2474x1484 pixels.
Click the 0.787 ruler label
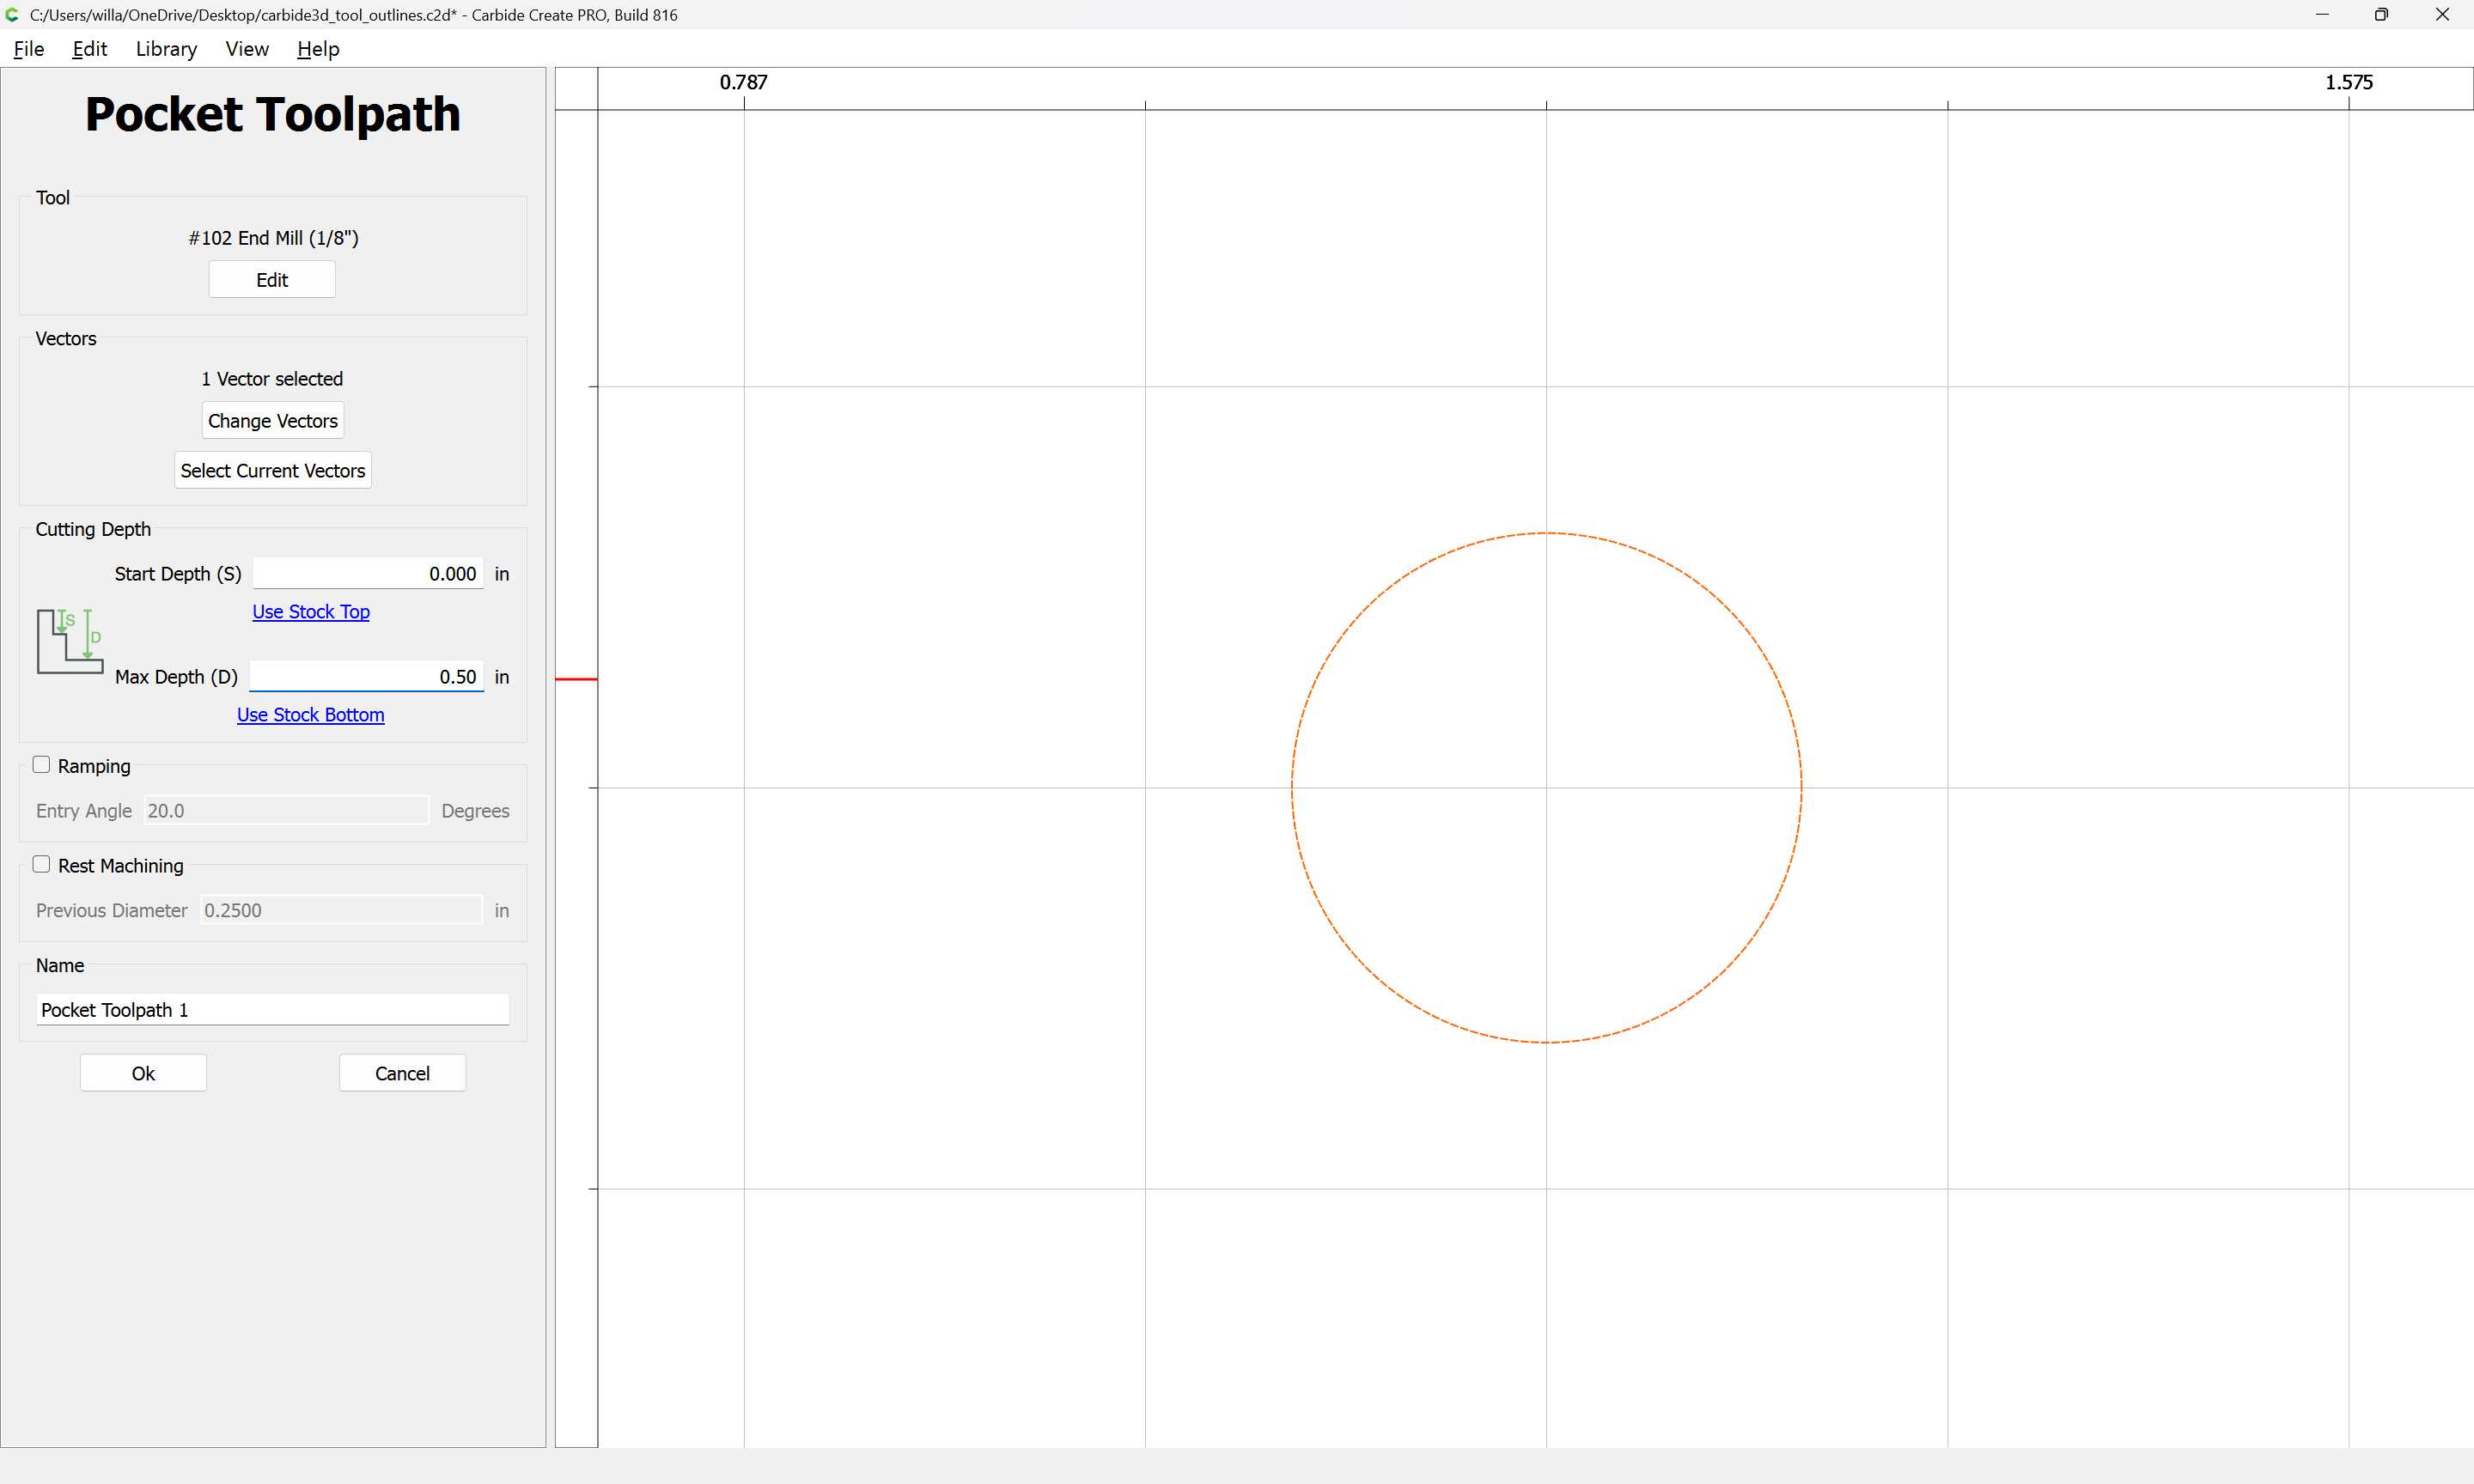pyautogui.click(x=743, y=82)
